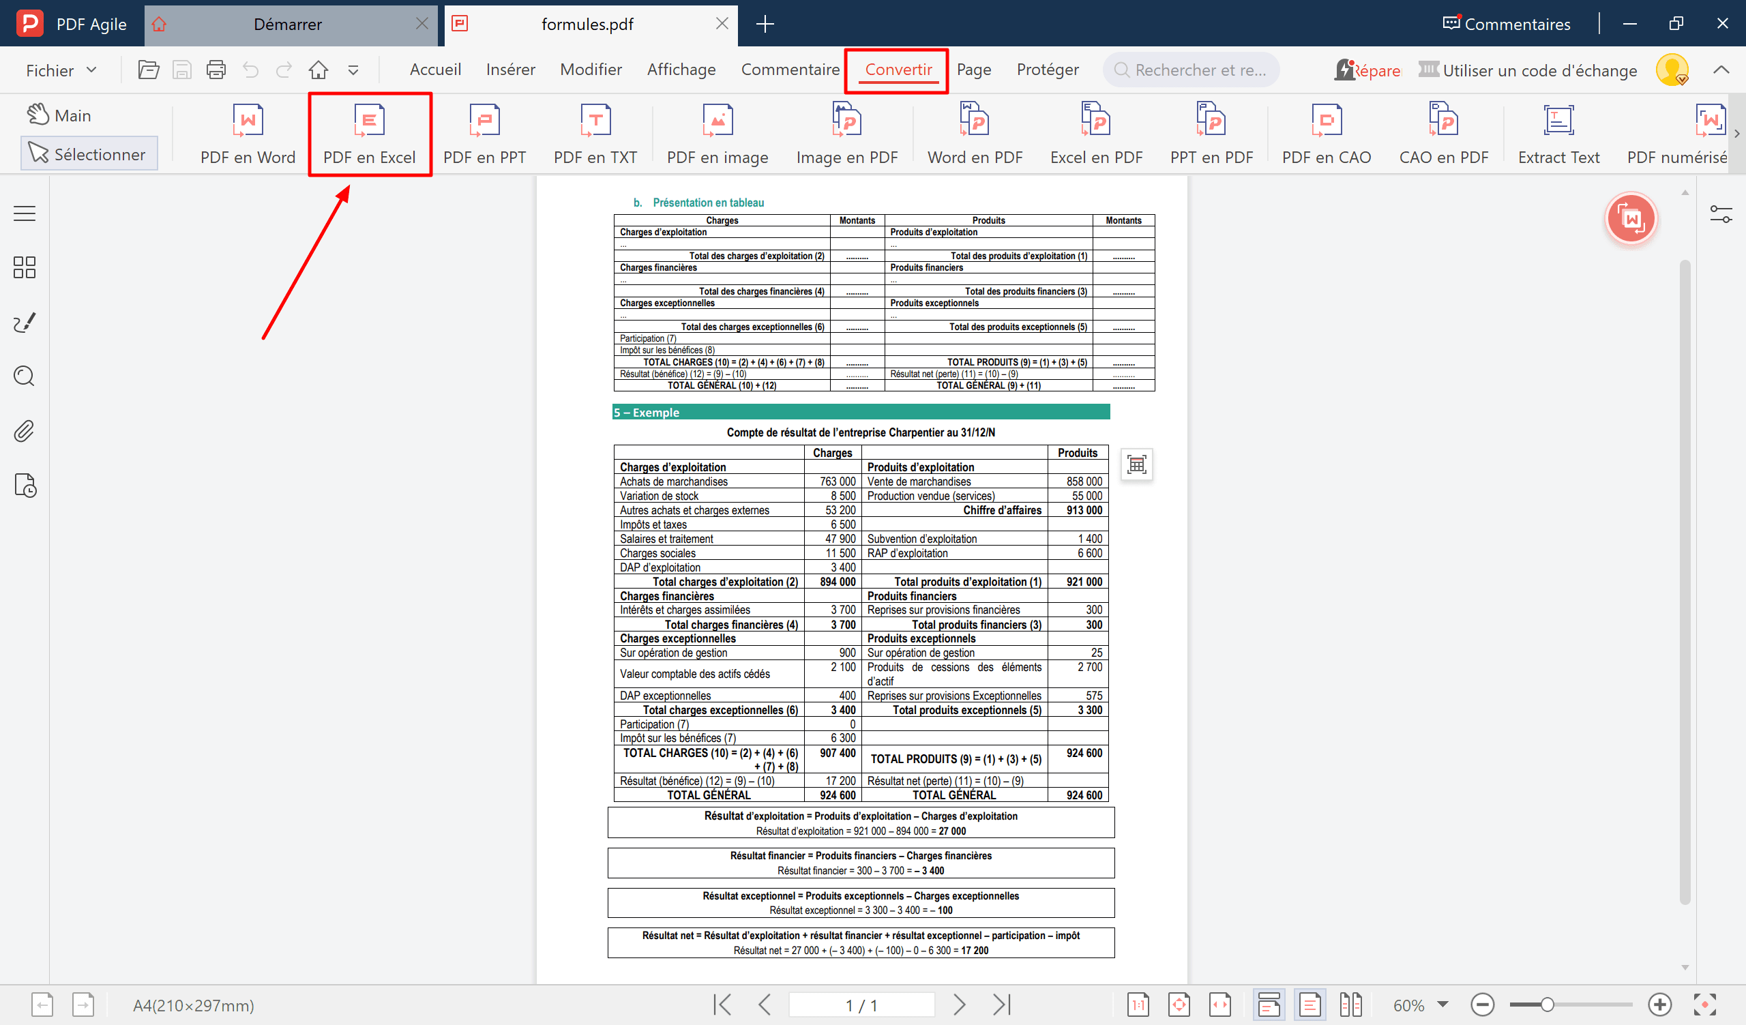Enable fit width view mode
The height and width of the screenshot is (1025, 1746).
[x=1219, y=1005]
